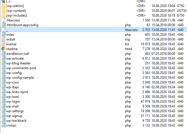Select the wp-login file name
This screenshot has height=133, width=187.
(13, 102)
